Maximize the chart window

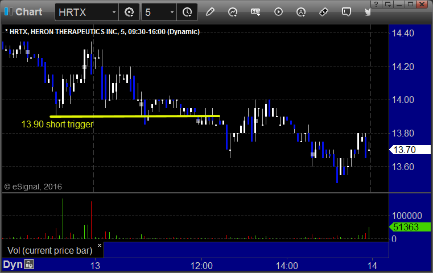(411, 4)
